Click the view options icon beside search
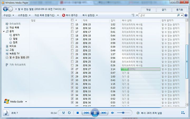This screenshot has height=119, width=190. pyautogui.click(x=133, y=15)
